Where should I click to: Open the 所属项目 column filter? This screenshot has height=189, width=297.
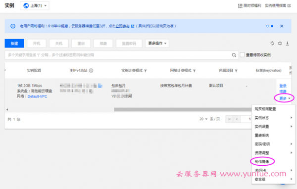236,71
